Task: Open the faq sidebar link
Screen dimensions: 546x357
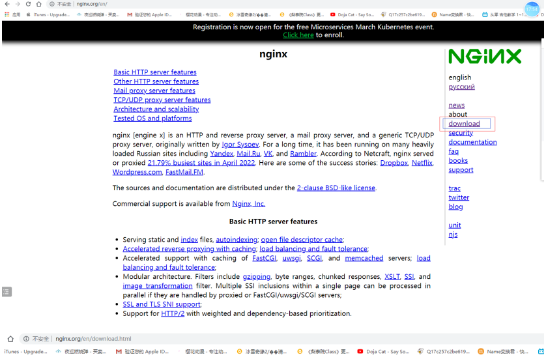Action: tap(453, 151)
